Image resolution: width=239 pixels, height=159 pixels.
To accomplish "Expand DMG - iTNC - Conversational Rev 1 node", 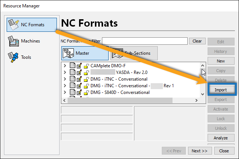I will point(65,86).
